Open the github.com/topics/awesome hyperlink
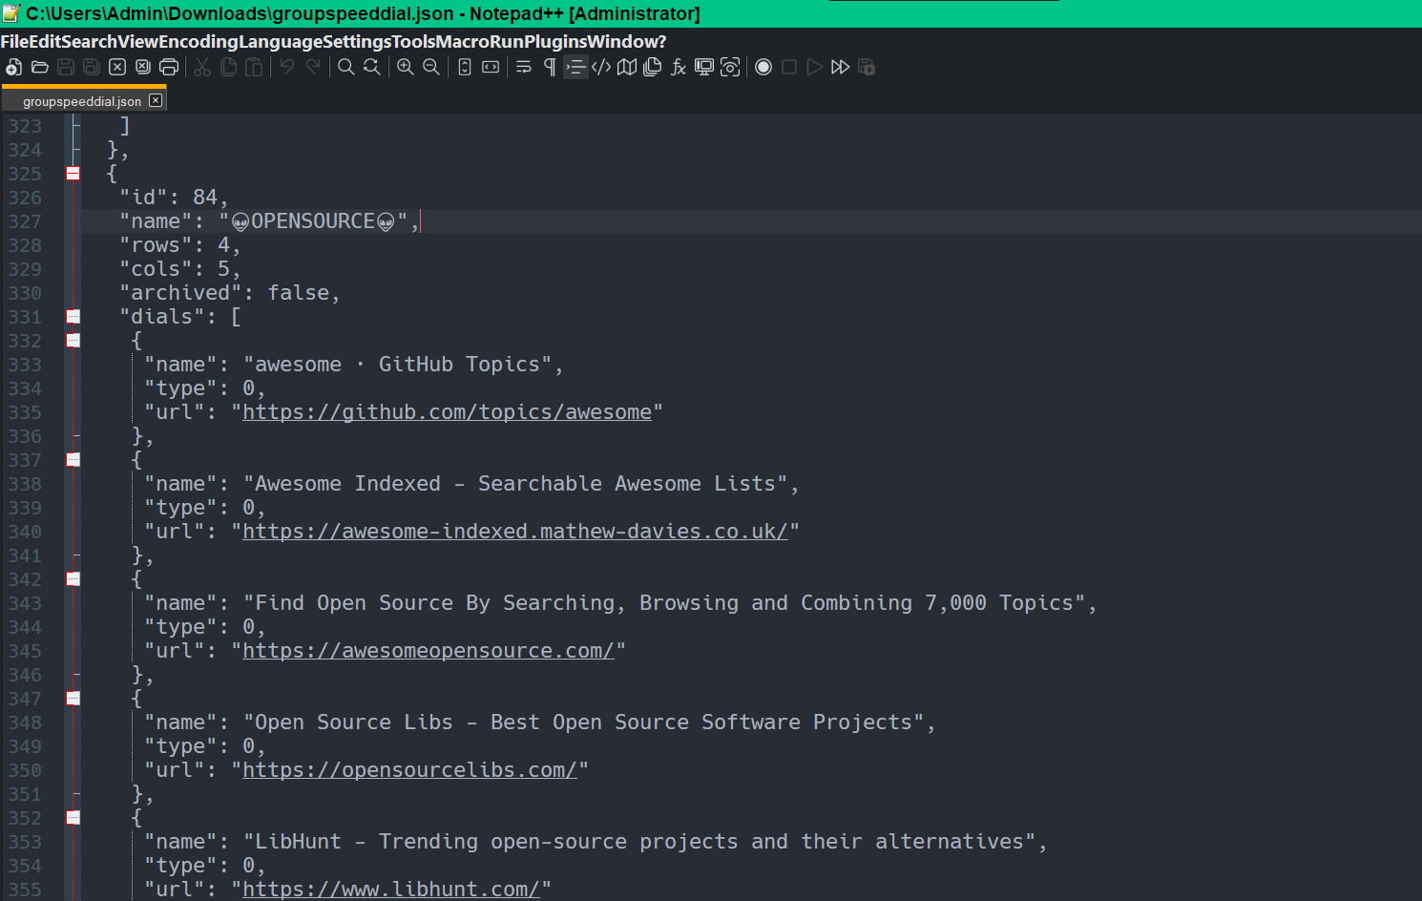1422x901 pixels. tap(447, 411)
